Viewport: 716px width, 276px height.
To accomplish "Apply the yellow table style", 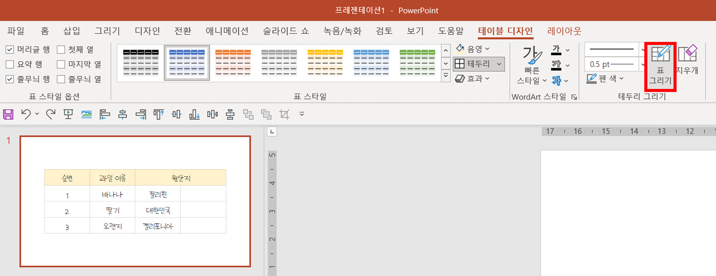I will [x=325, y=63].
